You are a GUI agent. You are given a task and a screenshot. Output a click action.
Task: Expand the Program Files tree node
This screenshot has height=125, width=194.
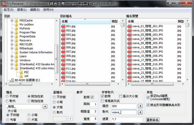click(x=12, y=33)
